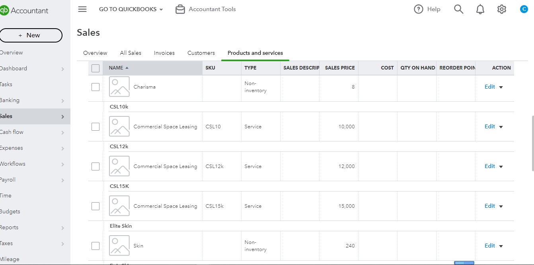Viewport: 534px width, 265px height.
Task: Click the vertical page scrollbar
Action: click(x=532, y=143)
